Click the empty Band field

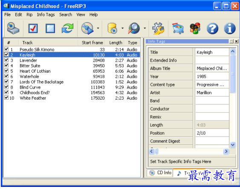point(212,101)
